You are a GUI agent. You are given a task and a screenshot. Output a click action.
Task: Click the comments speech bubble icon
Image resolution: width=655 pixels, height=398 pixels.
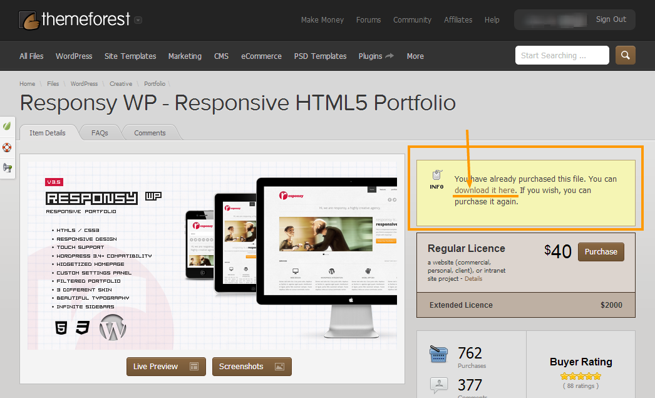439,385
